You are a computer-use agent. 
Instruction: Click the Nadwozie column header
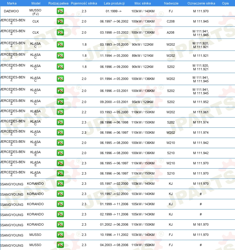pos(171,3)
